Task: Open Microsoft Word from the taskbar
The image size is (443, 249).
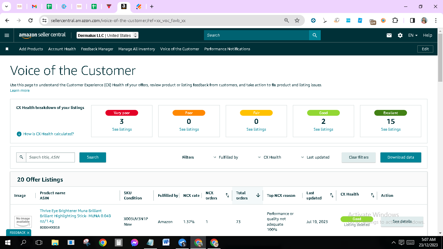Action: click(x=166, y=243)
